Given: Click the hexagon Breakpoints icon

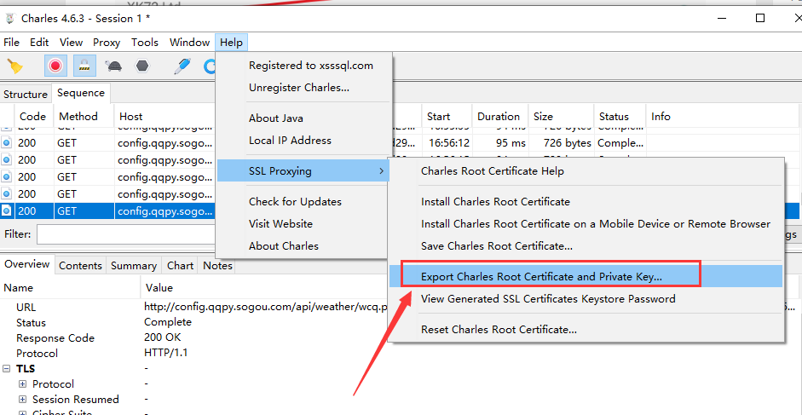Looking at the screenshot, I should point(142,66).
